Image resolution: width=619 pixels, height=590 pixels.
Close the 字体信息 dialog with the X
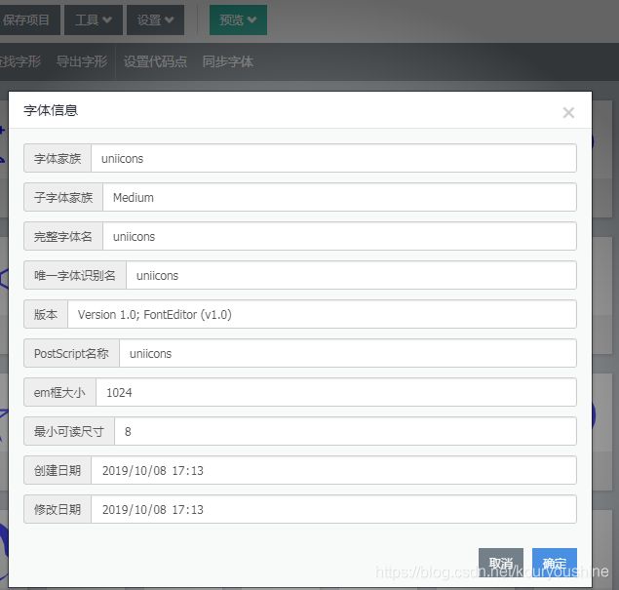pyautogui.click(x=568, y=112)
